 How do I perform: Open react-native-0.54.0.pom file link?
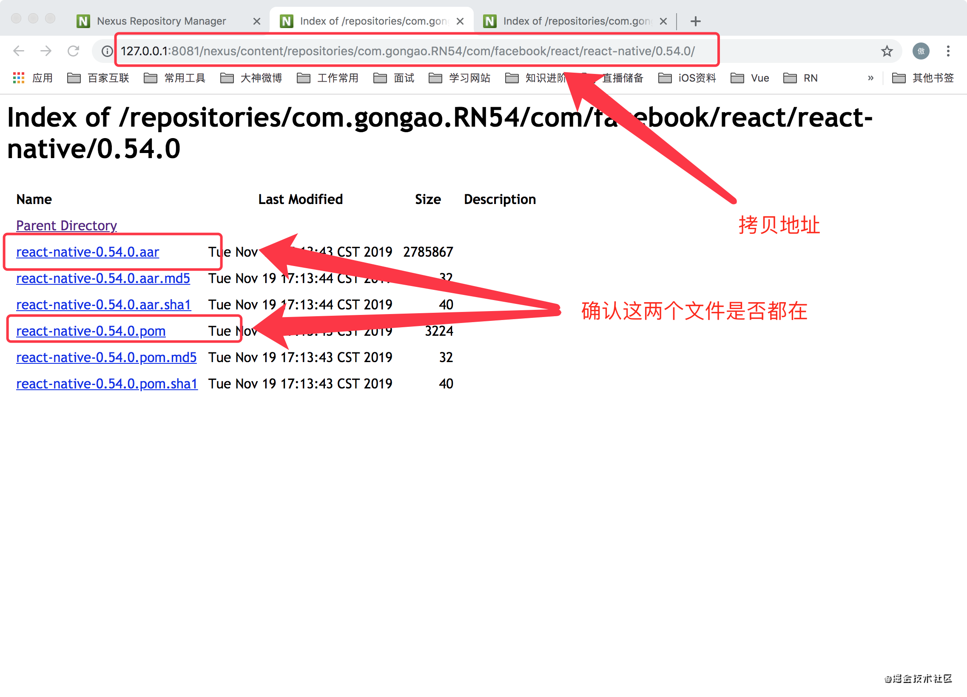91,331
